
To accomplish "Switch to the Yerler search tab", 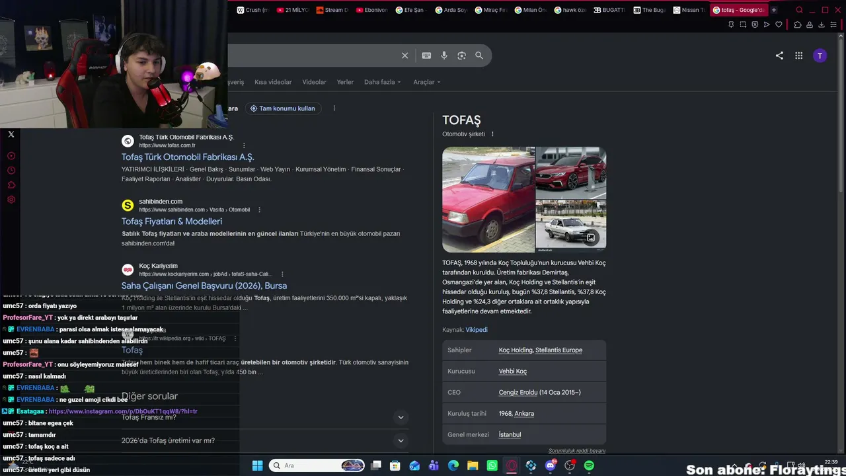I will click(x=345, y=82).
